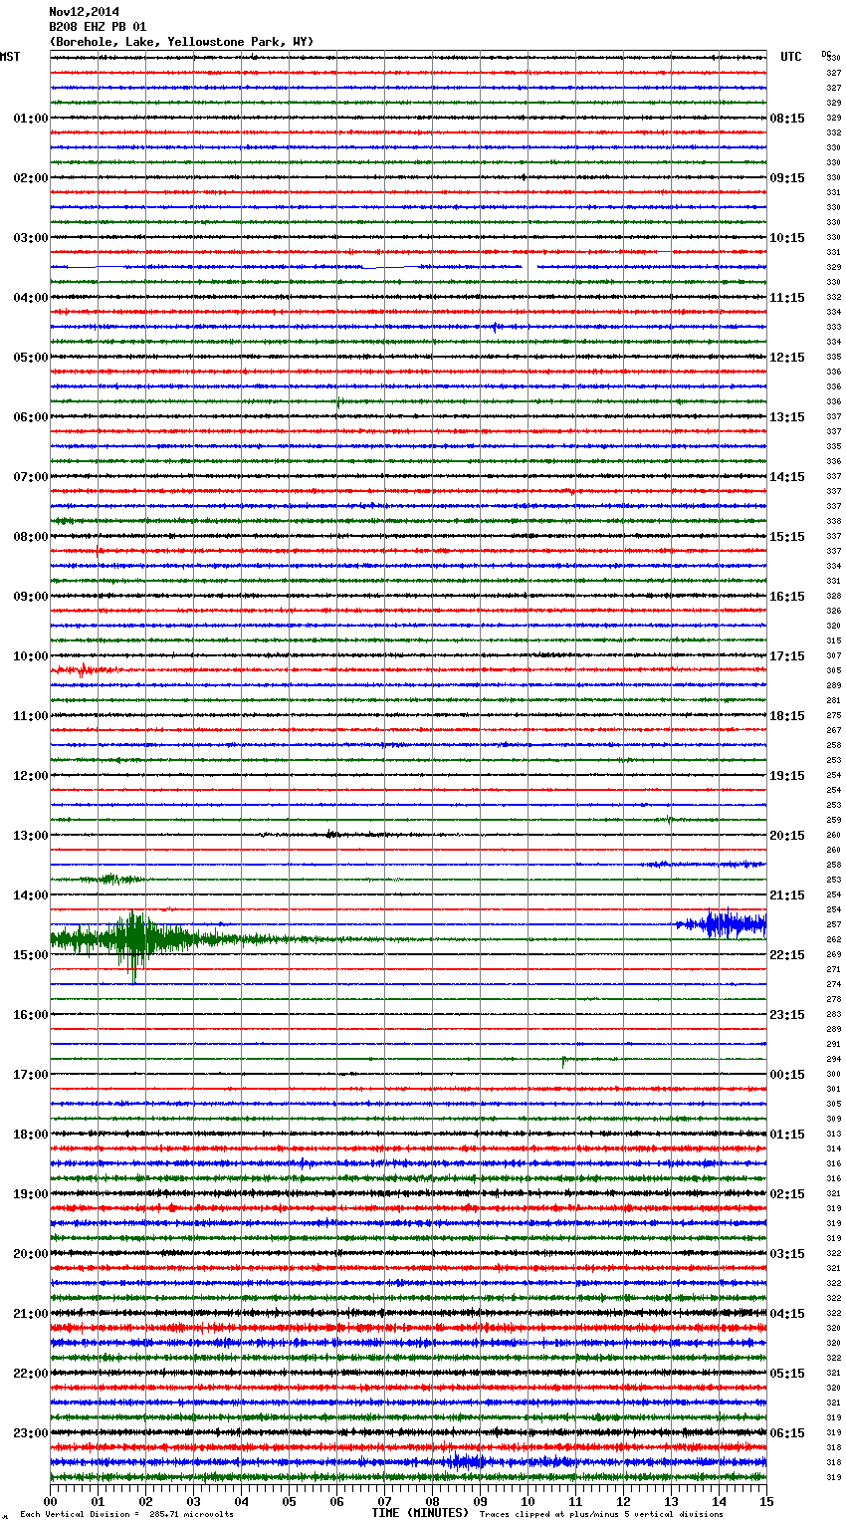The height and width of the screenshot is (1528, 846).
Task: Select the 19:00 MST time label
Action: coord(31,1194)
